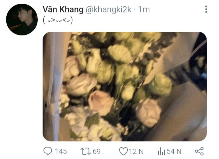Click the Văn Khang display name
This screenshot has height=159, width=219.
pyautogui.click(x=63, y=10)
